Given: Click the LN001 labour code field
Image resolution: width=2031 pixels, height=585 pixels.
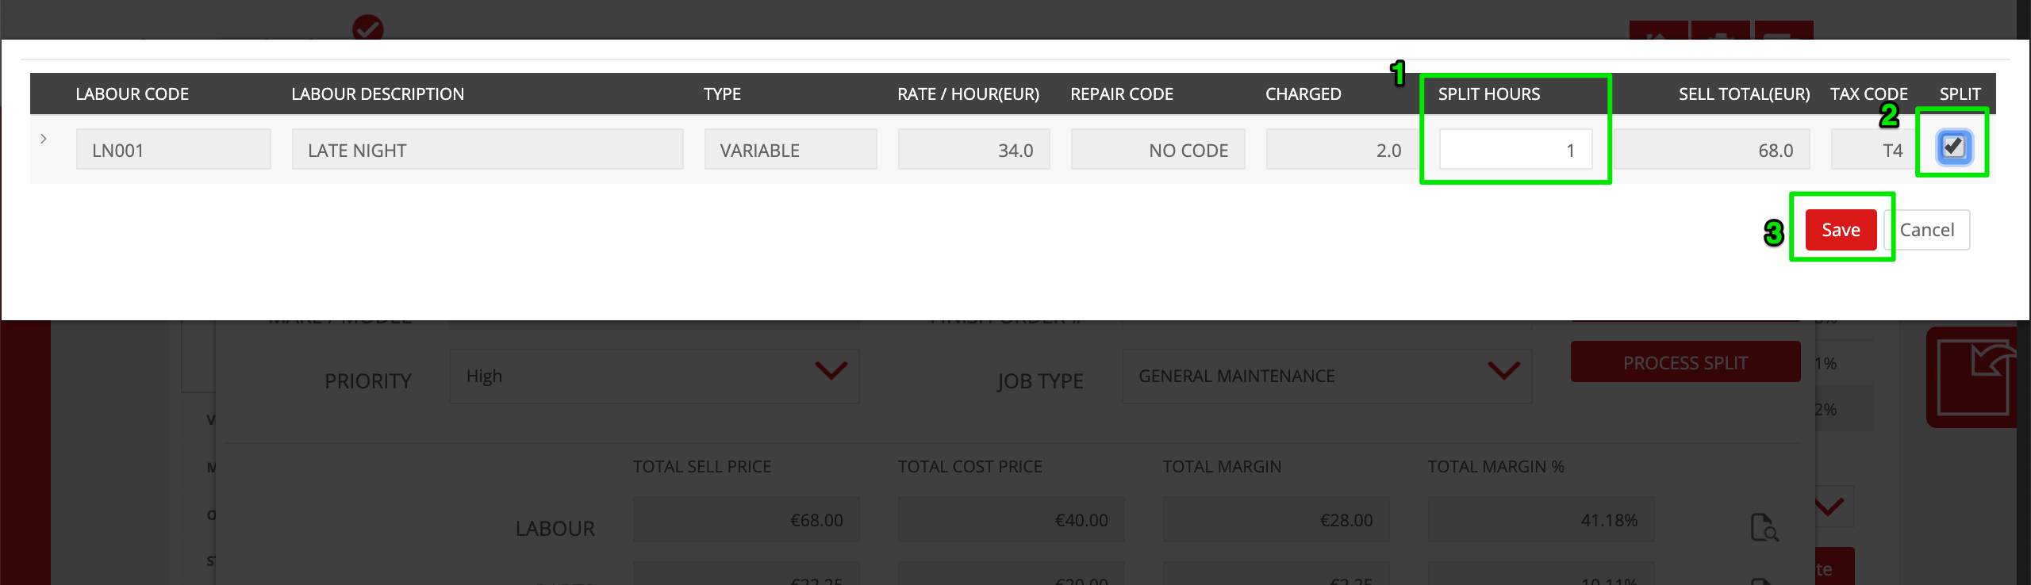Looking at the screenshot, I should pos(174,150).
